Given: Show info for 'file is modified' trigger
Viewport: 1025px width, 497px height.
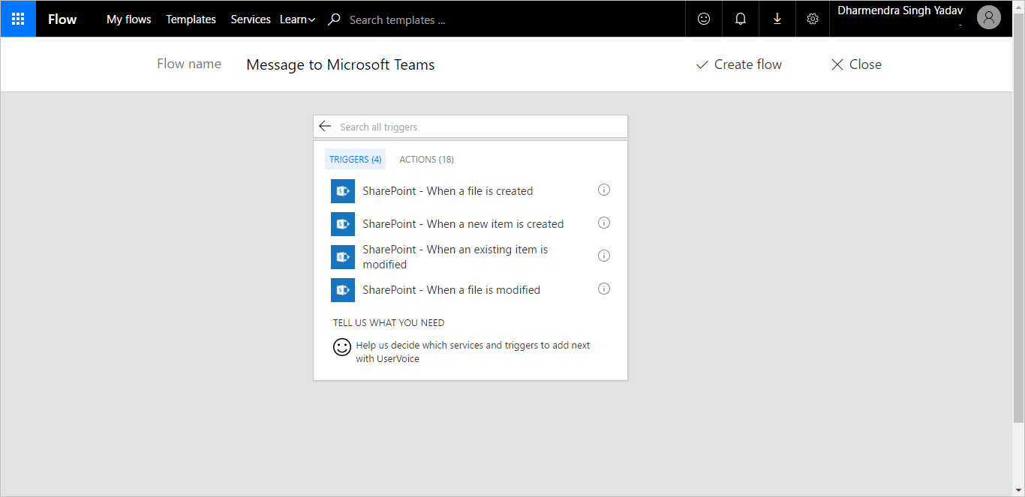Looking at the screenshot, I should [604, 289].
